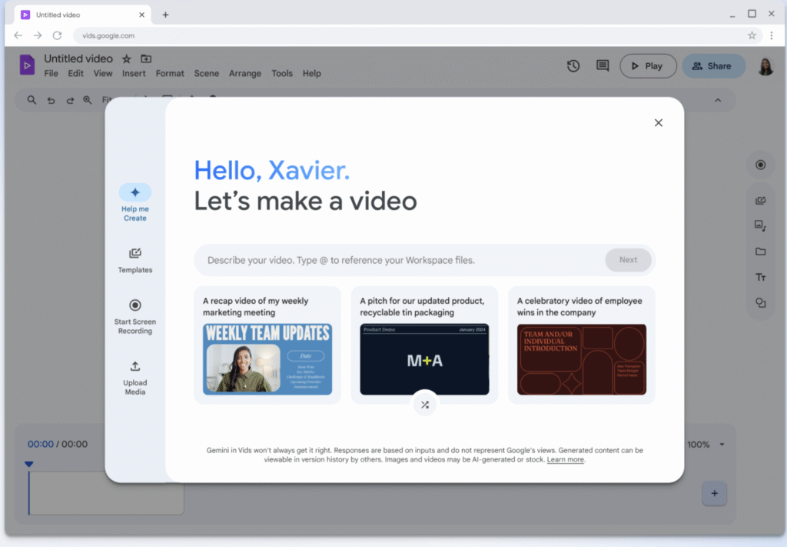Shuffle the suggested video prompts
The height and width of the screenshot is (547, 787).
pos(425,404)
